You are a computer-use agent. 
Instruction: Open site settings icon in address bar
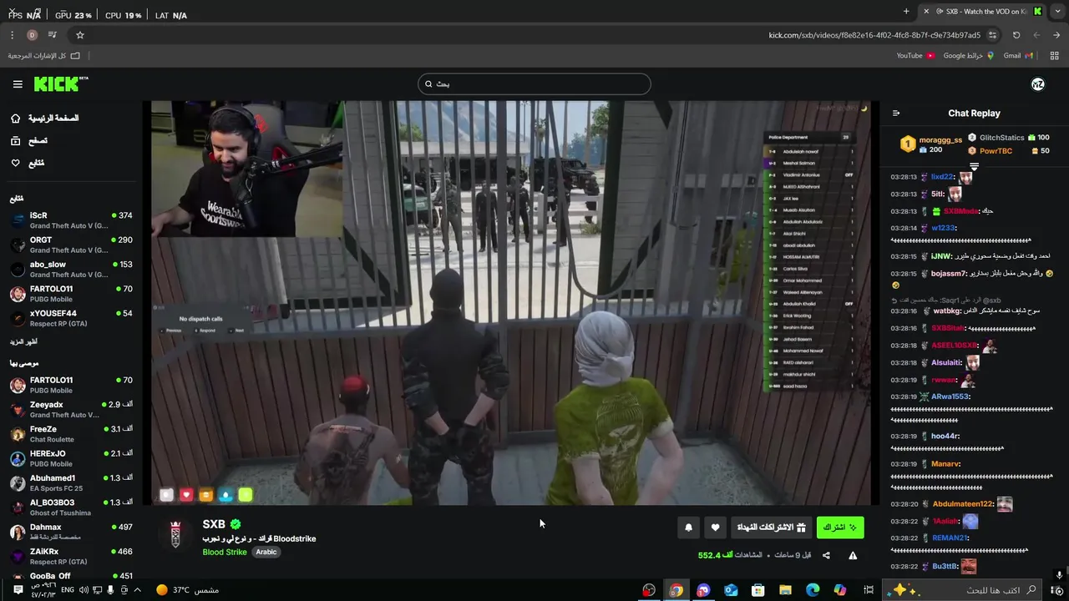[x=992, y=35]
